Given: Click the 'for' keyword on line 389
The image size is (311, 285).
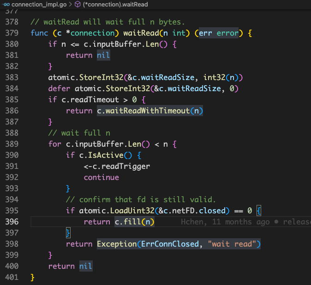Looking at the screenshot, I should pos(55,144).
